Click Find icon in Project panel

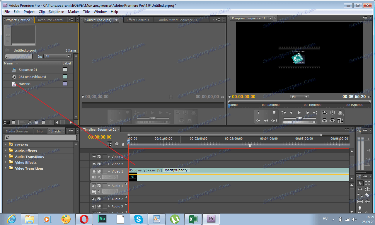[29, 122]
